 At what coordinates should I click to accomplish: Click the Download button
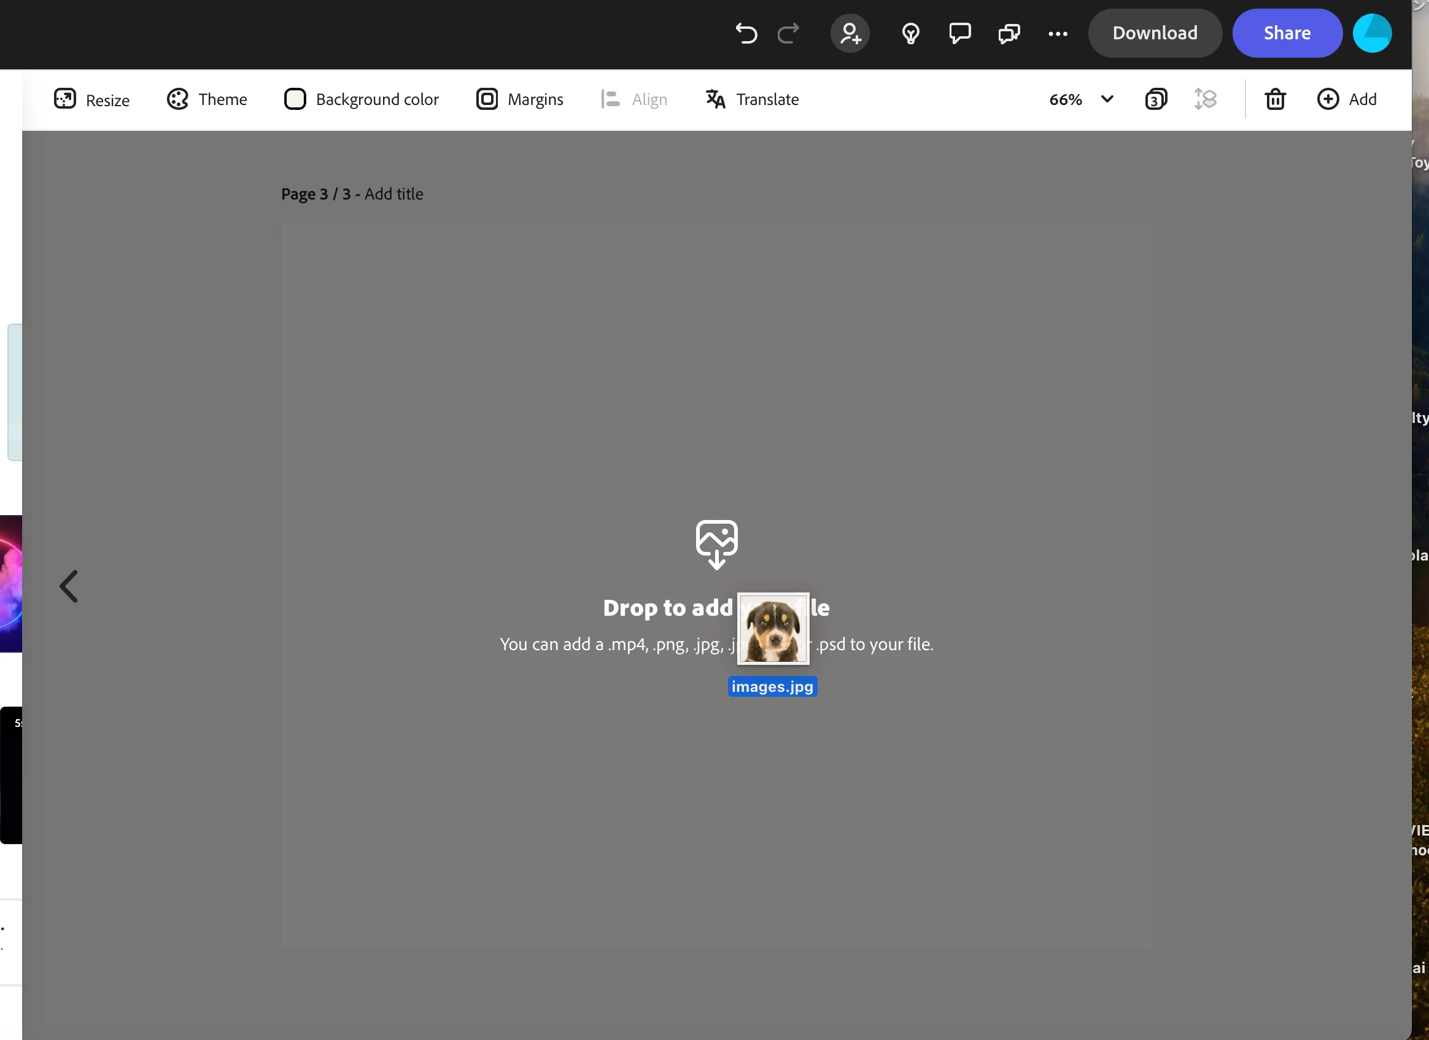click(1154, 33)
